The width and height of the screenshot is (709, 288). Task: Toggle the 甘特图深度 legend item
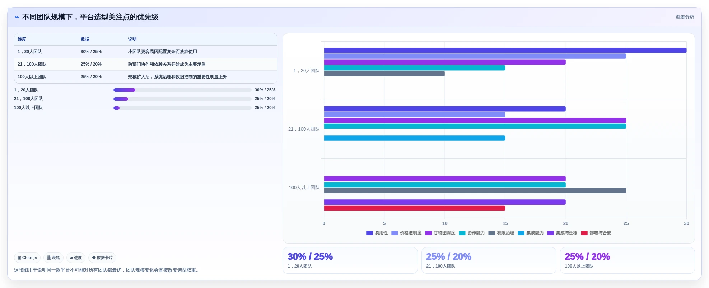[x=440, y=233]
